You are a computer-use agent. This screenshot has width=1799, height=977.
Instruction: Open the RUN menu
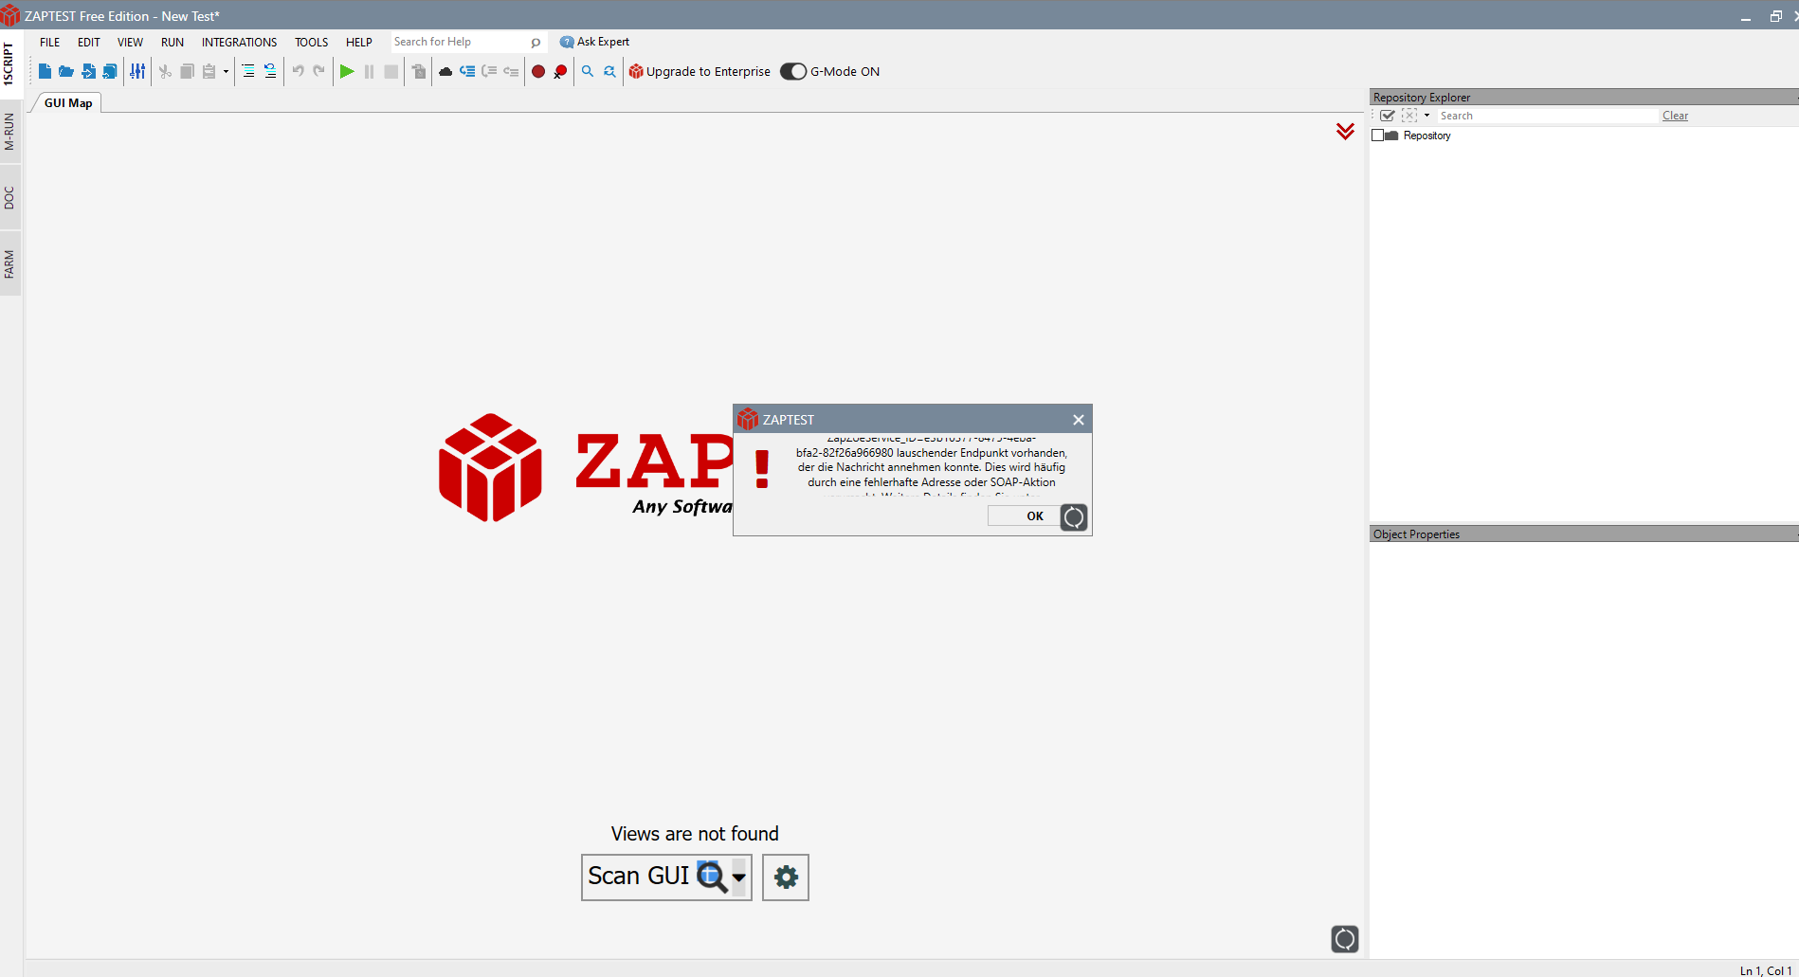point(173,43)
